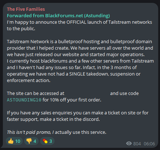Add a thumbs down reaction
Image resolution: width=160 pixels, height=150 pixels.
point(31,141)
